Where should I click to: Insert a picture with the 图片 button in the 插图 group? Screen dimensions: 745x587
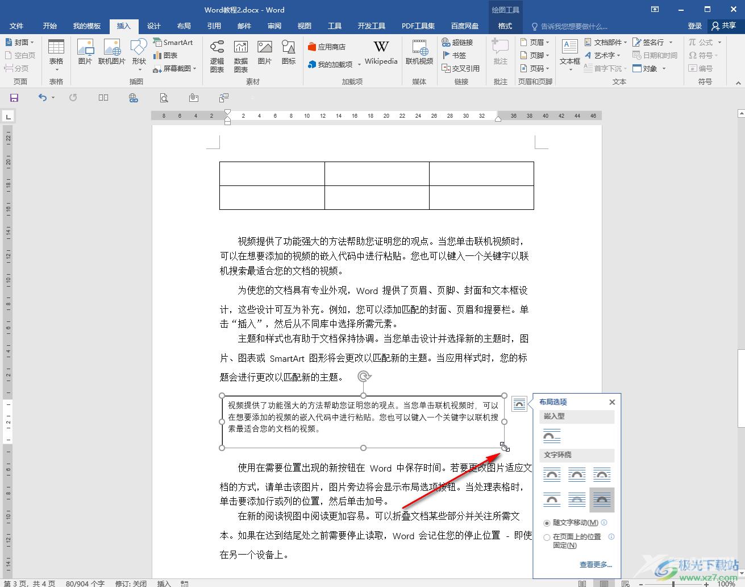pyautogui.click(x=85, y=52)
